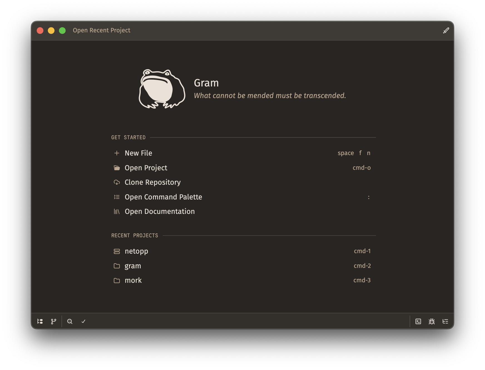Open search via the magnifier icon
This screenshot has height=370, width=485.
(70, 321)
